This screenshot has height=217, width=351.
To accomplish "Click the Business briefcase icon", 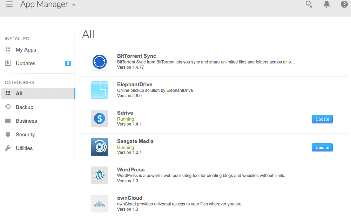I will point(8,121).
